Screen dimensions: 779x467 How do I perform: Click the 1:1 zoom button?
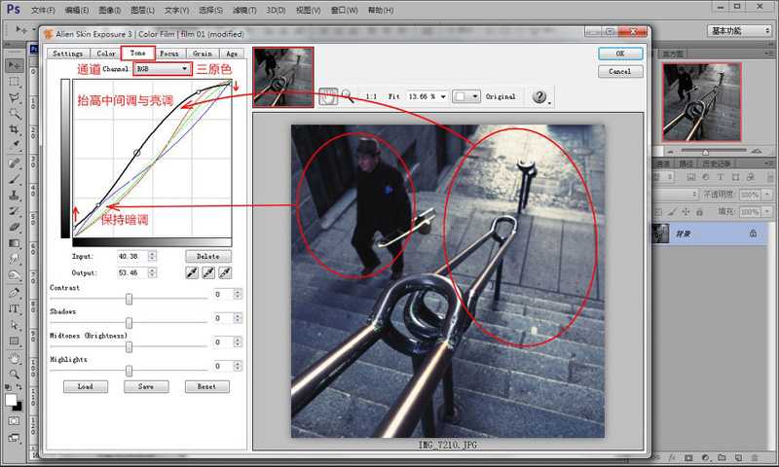coord(371,96)
